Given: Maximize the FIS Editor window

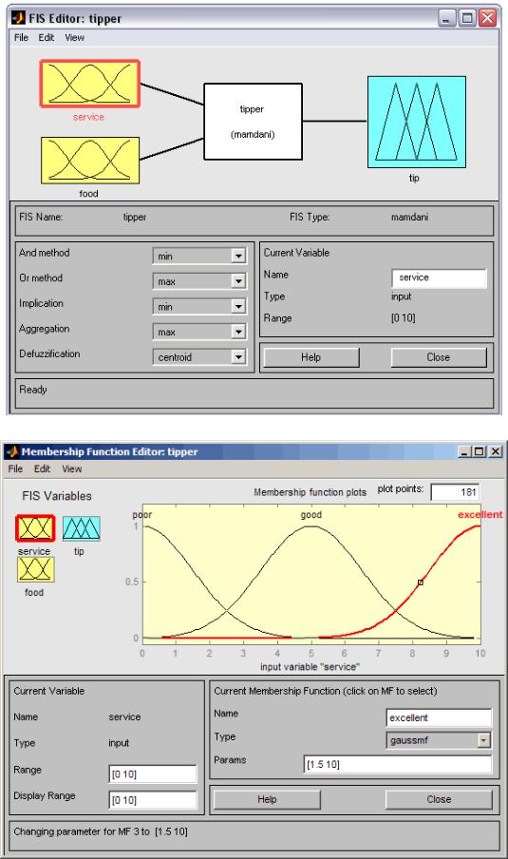Looking at the screenshot, I should [467, 19].
